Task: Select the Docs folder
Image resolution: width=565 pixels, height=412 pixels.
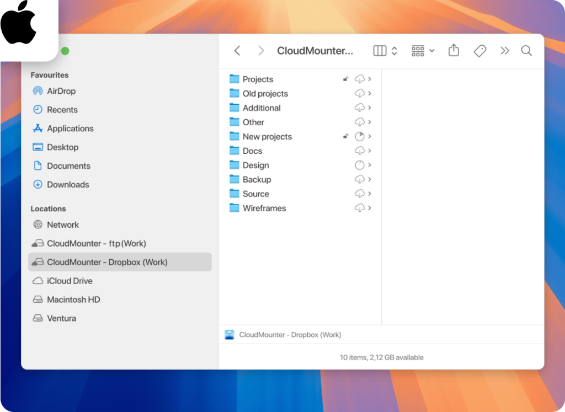Action: 252,151
